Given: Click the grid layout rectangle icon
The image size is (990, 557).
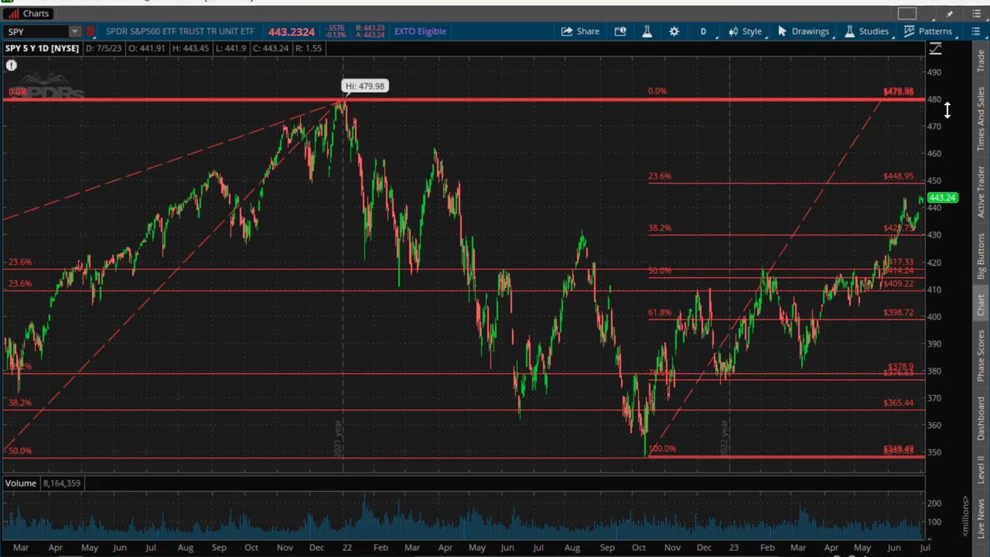Looking at the screenshot, I should click(x=907, y=13).
